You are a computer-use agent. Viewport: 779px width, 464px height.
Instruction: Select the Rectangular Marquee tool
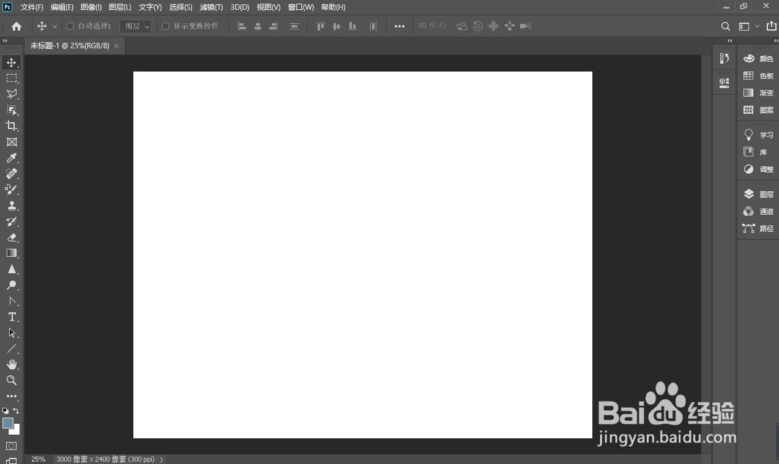(12, 78)
